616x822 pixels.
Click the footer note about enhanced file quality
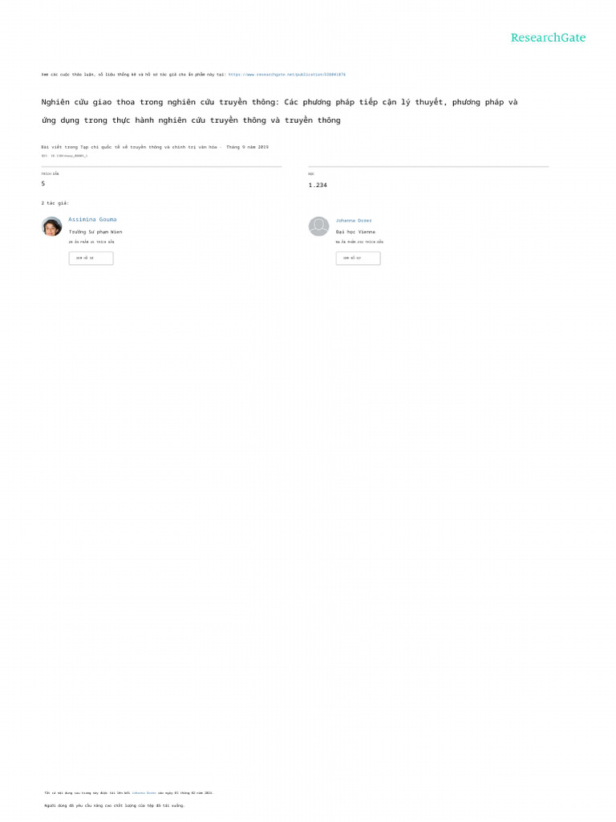[114, 806]
